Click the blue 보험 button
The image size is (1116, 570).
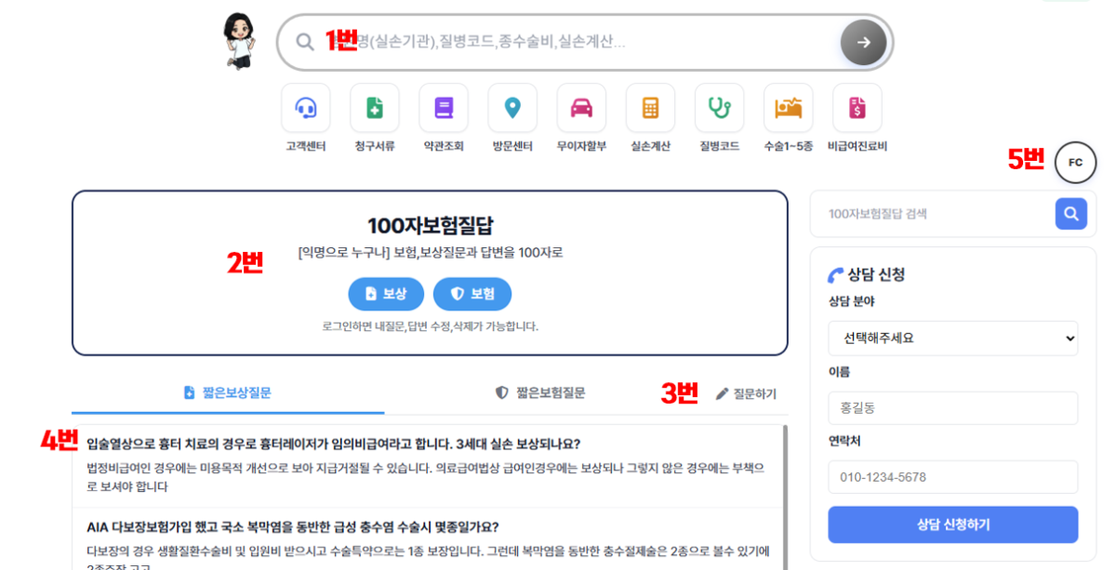click(x=472, y=294)
